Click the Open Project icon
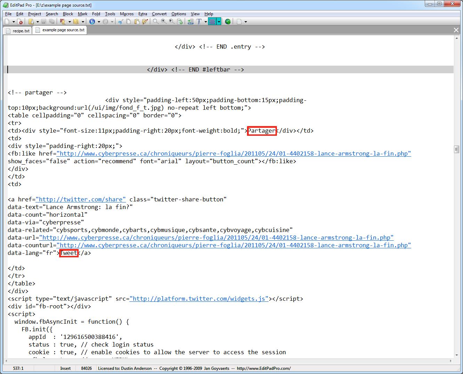The image size is (463, 374). [63, 22]
